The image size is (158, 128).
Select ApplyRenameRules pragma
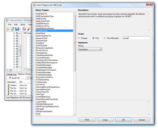tap(54, 28)
